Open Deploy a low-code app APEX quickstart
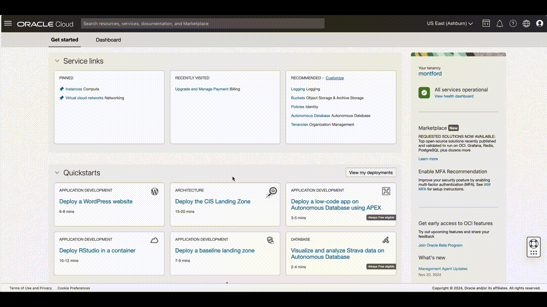The height and width of the screenshot is (307, 547). coord(336,205)
